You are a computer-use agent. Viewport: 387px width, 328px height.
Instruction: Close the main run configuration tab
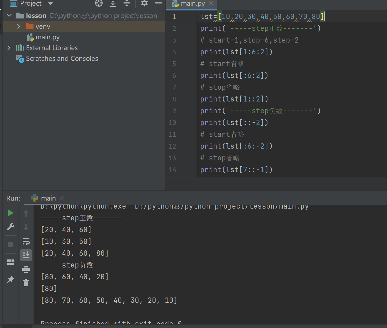(x=62, y=198)
